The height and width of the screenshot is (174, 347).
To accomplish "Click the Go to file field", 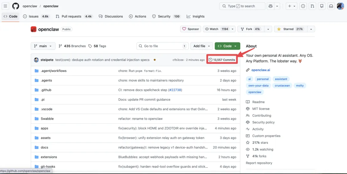I will pos(163,46).
